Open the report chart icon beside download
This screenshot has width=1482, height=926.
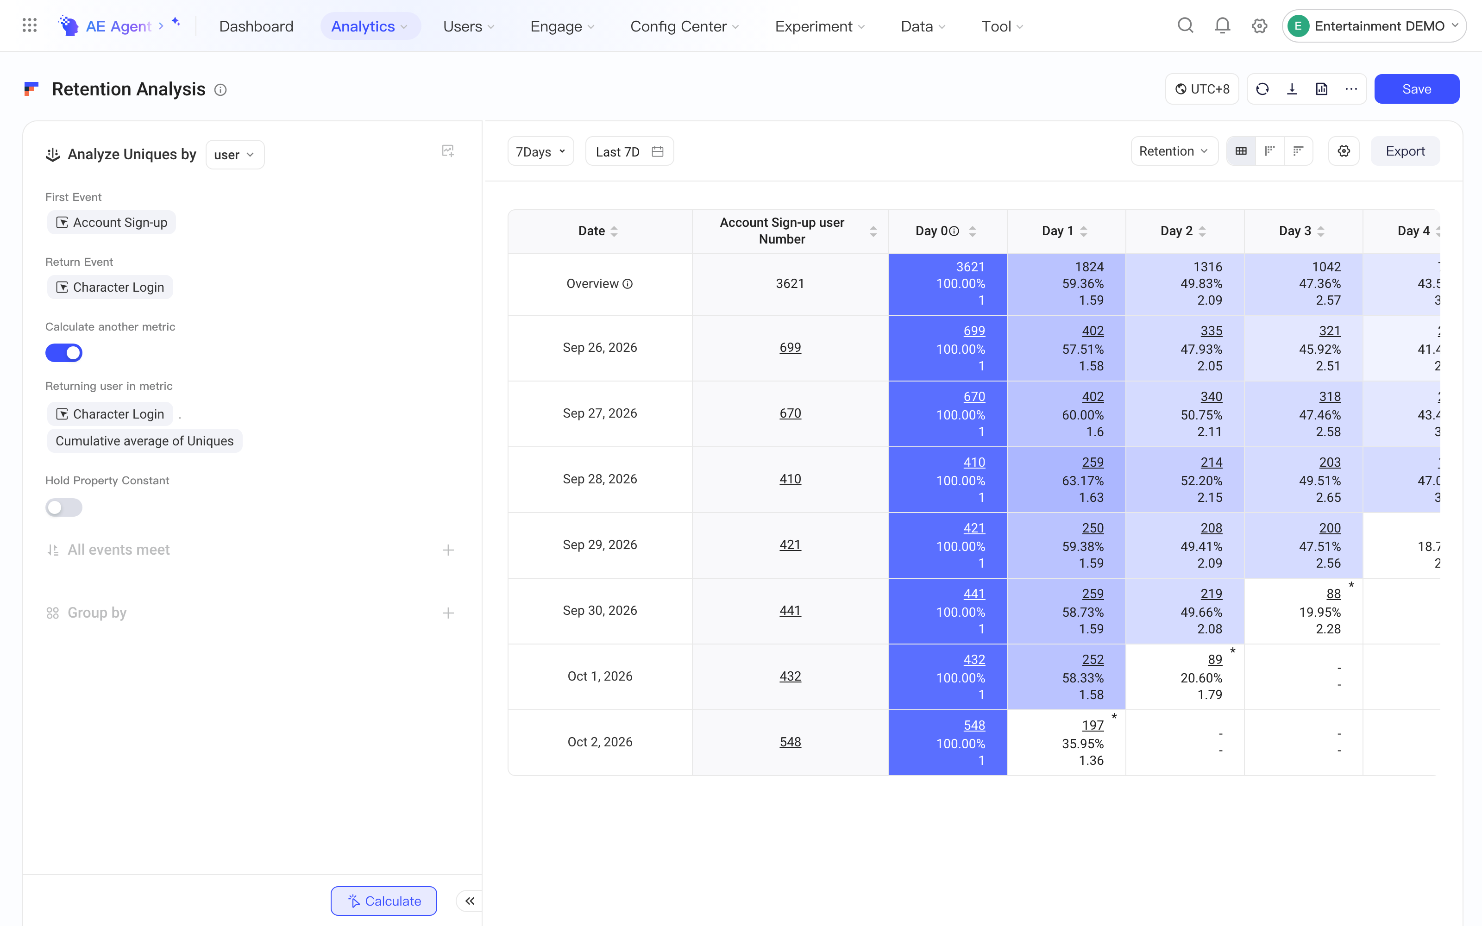pos(1322,89)
